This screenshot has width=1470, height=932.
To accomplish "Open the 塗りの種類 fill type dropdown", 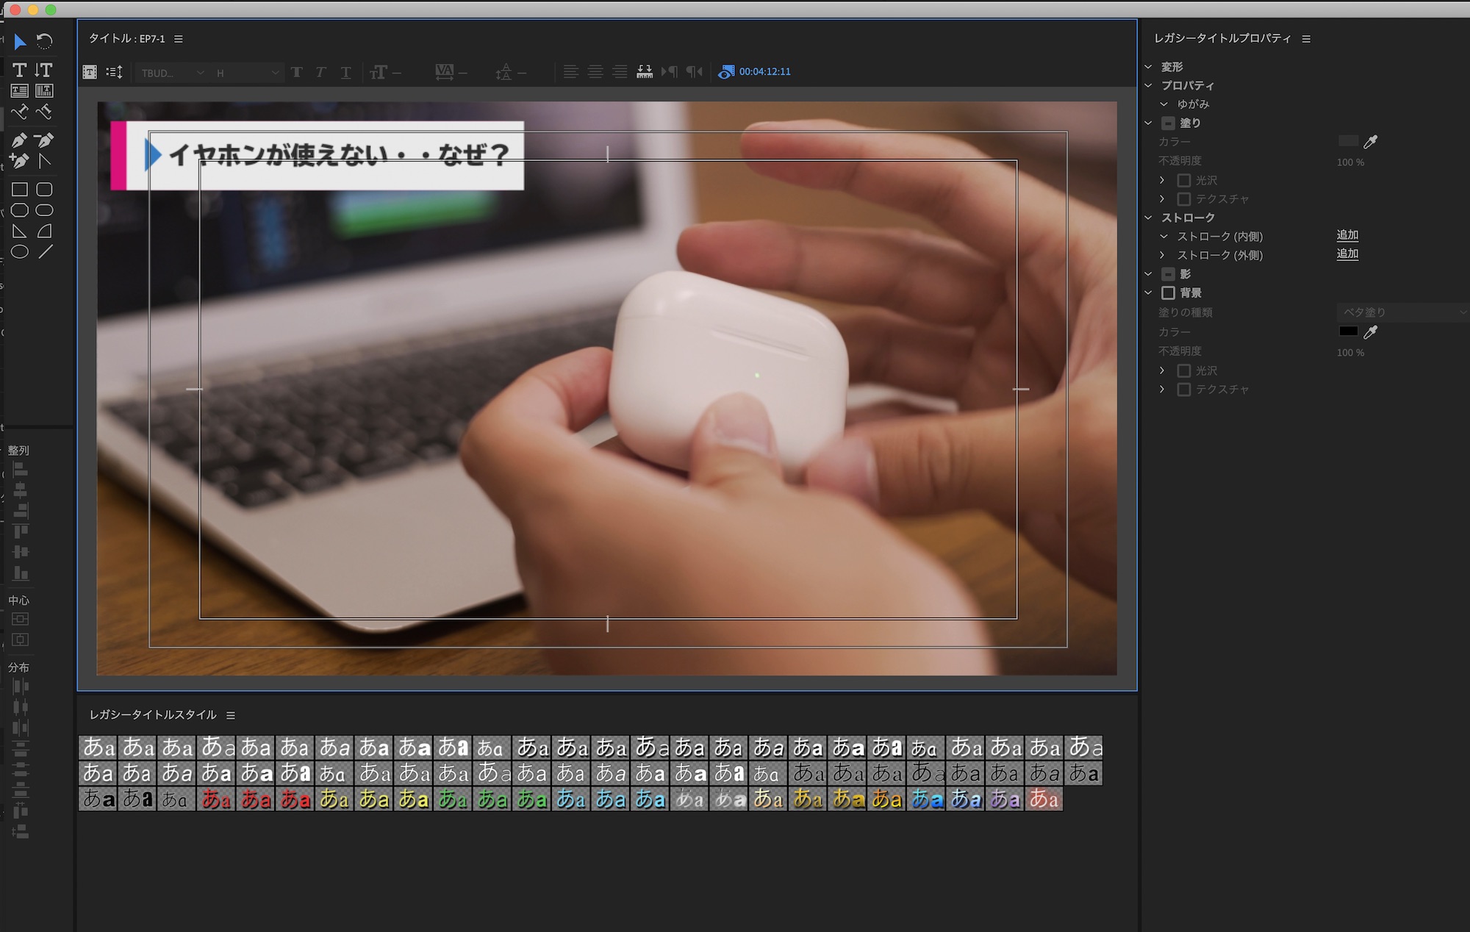I will coord(1402,312).
